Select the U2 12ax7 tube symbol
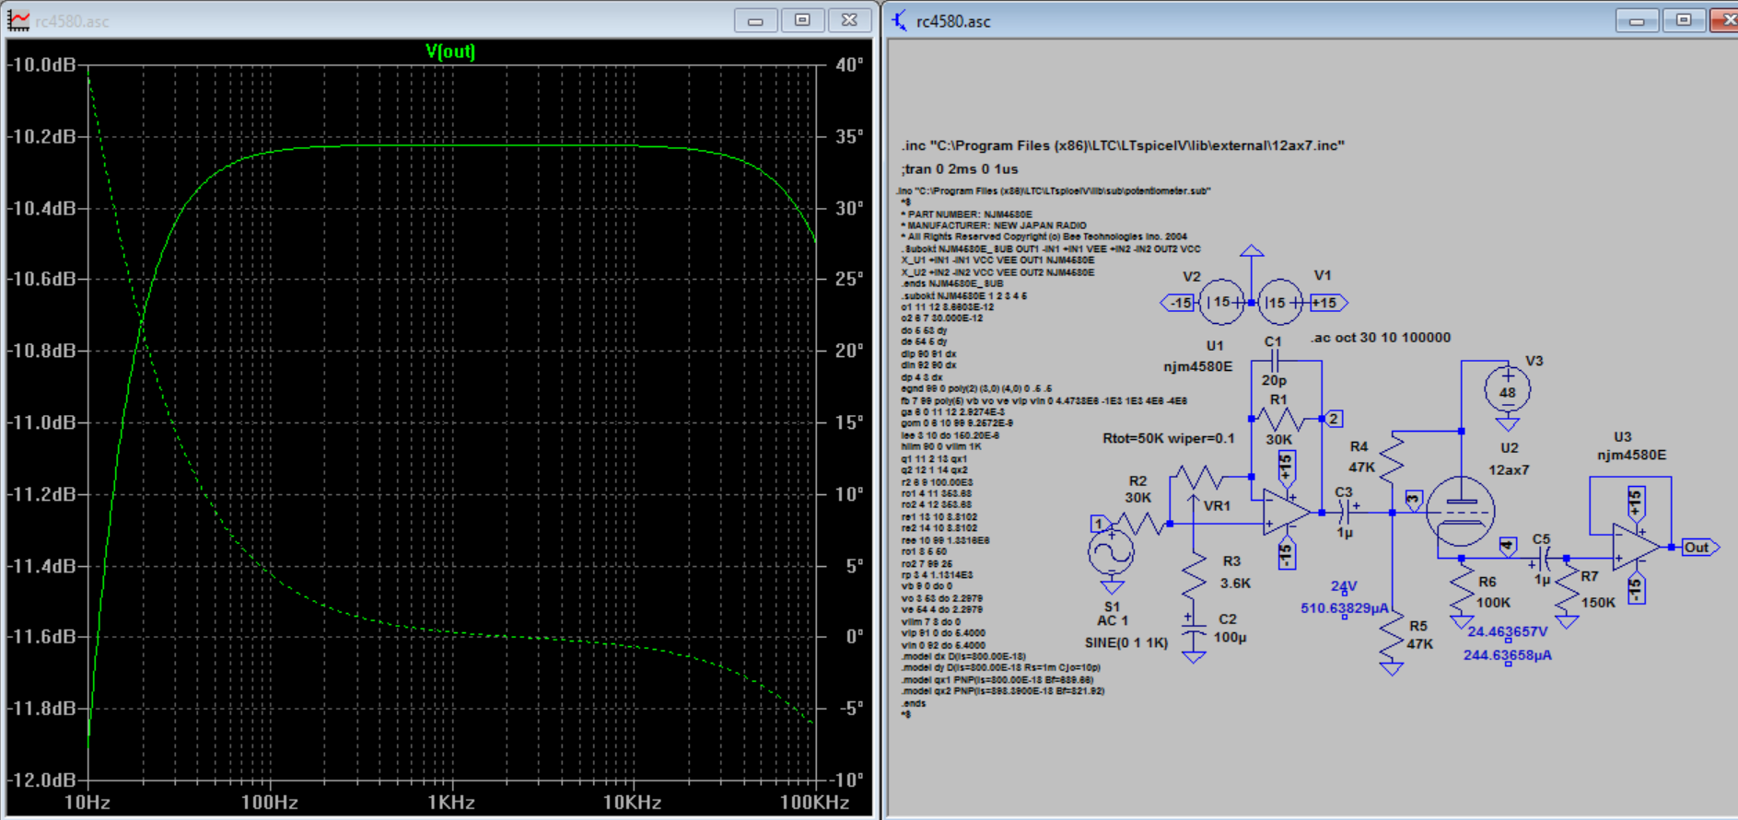 coord(1460,511)
